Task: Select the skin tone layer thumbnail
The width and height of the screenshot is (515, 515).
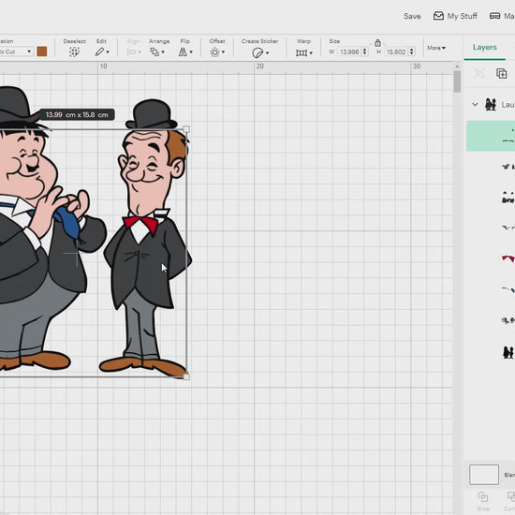Action: pyautogui.click(x=508, y=320)
